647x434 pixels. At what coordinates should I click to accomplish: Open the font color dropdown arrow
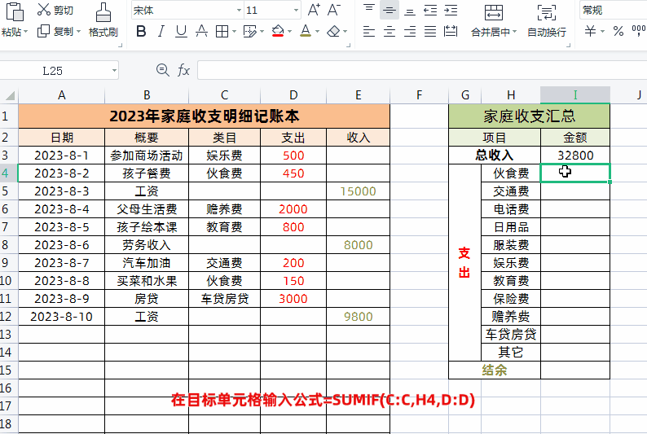pos(317,31)
